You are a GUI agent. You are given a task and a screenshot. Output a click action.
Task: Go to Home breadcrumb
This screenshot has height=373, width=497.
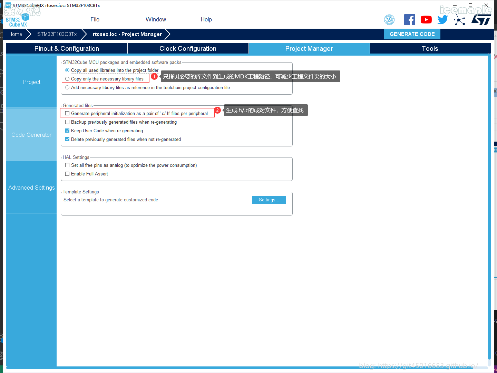click(16, 34)
